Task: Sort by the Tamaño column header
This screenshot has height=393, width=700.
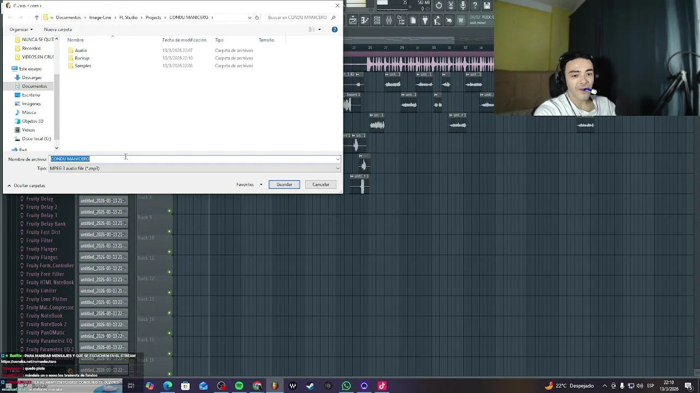Action: click(x=266, y=40)
